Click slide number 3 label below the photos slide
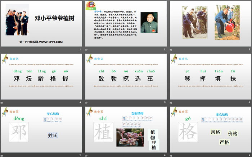 pos(249,49)
